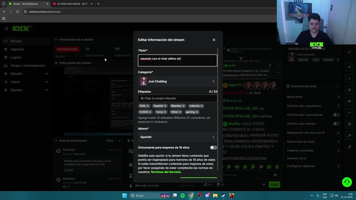Click the dashboard.kick.com/stream address bar
The height and width of the screenshot is (200, 356).
[45, 12]
